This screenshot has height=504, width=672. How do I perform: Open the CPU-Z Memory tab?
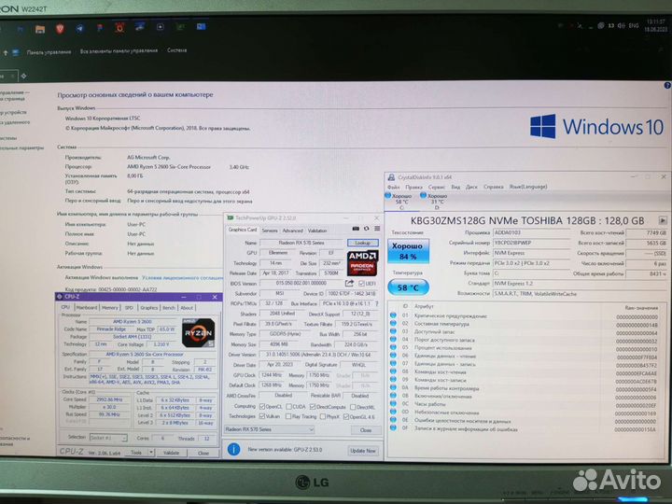[x=110, y=308]
